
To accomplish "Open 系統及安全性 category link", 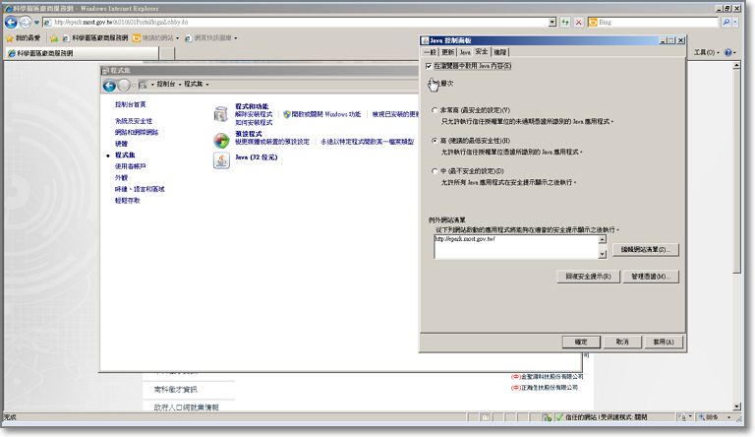I will click(x=134, y=121).
